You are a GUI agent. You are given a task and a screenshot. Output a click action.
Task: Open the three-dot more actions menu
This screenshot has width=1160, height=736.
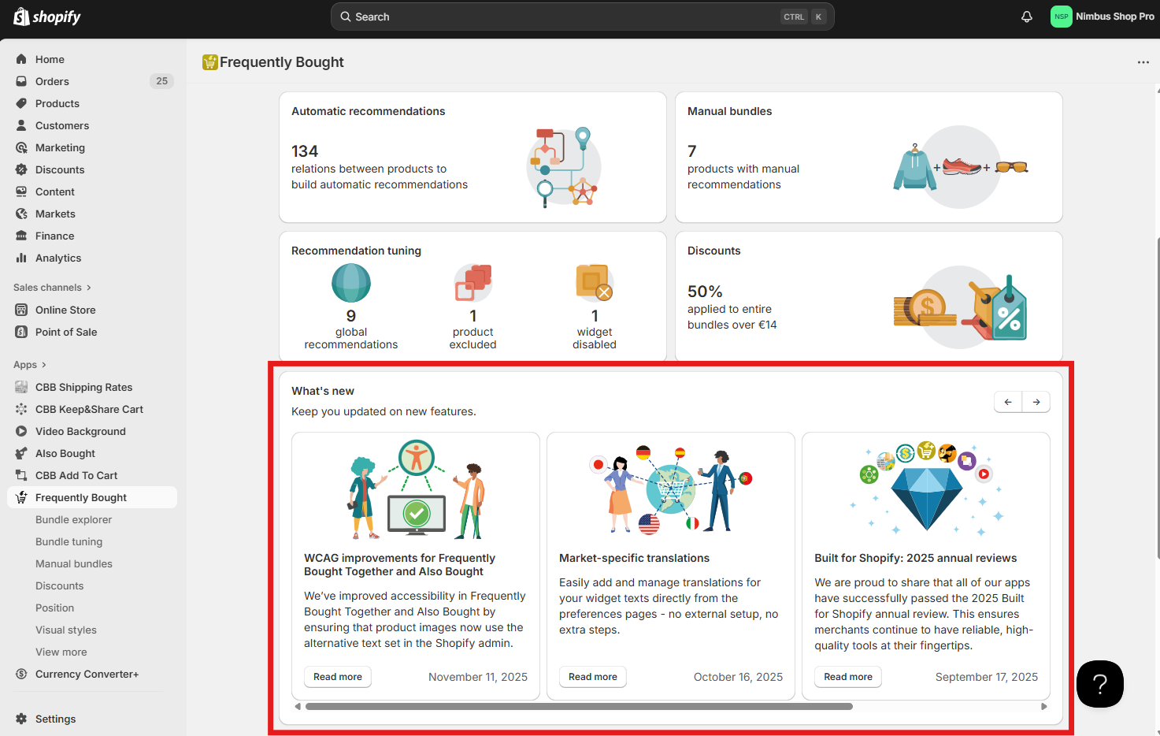1143,62
